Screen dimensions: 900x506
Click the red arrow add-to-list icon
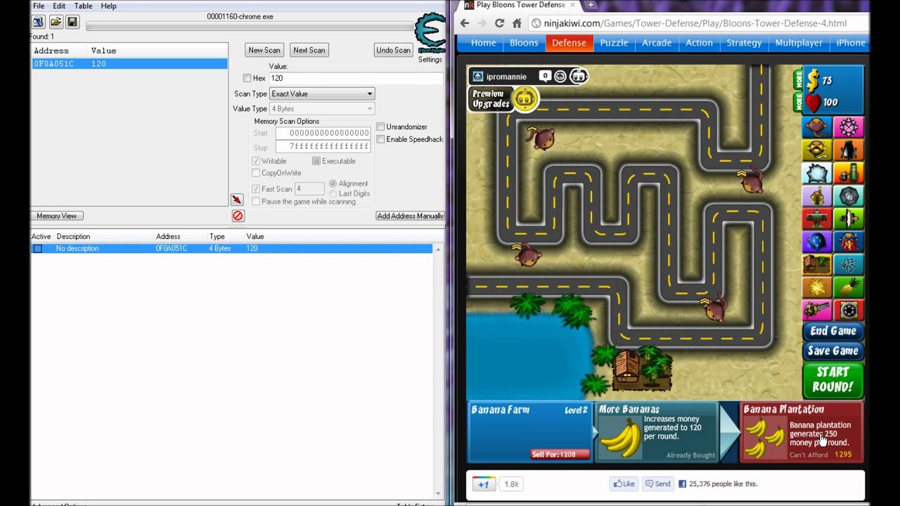pos(237,200)
